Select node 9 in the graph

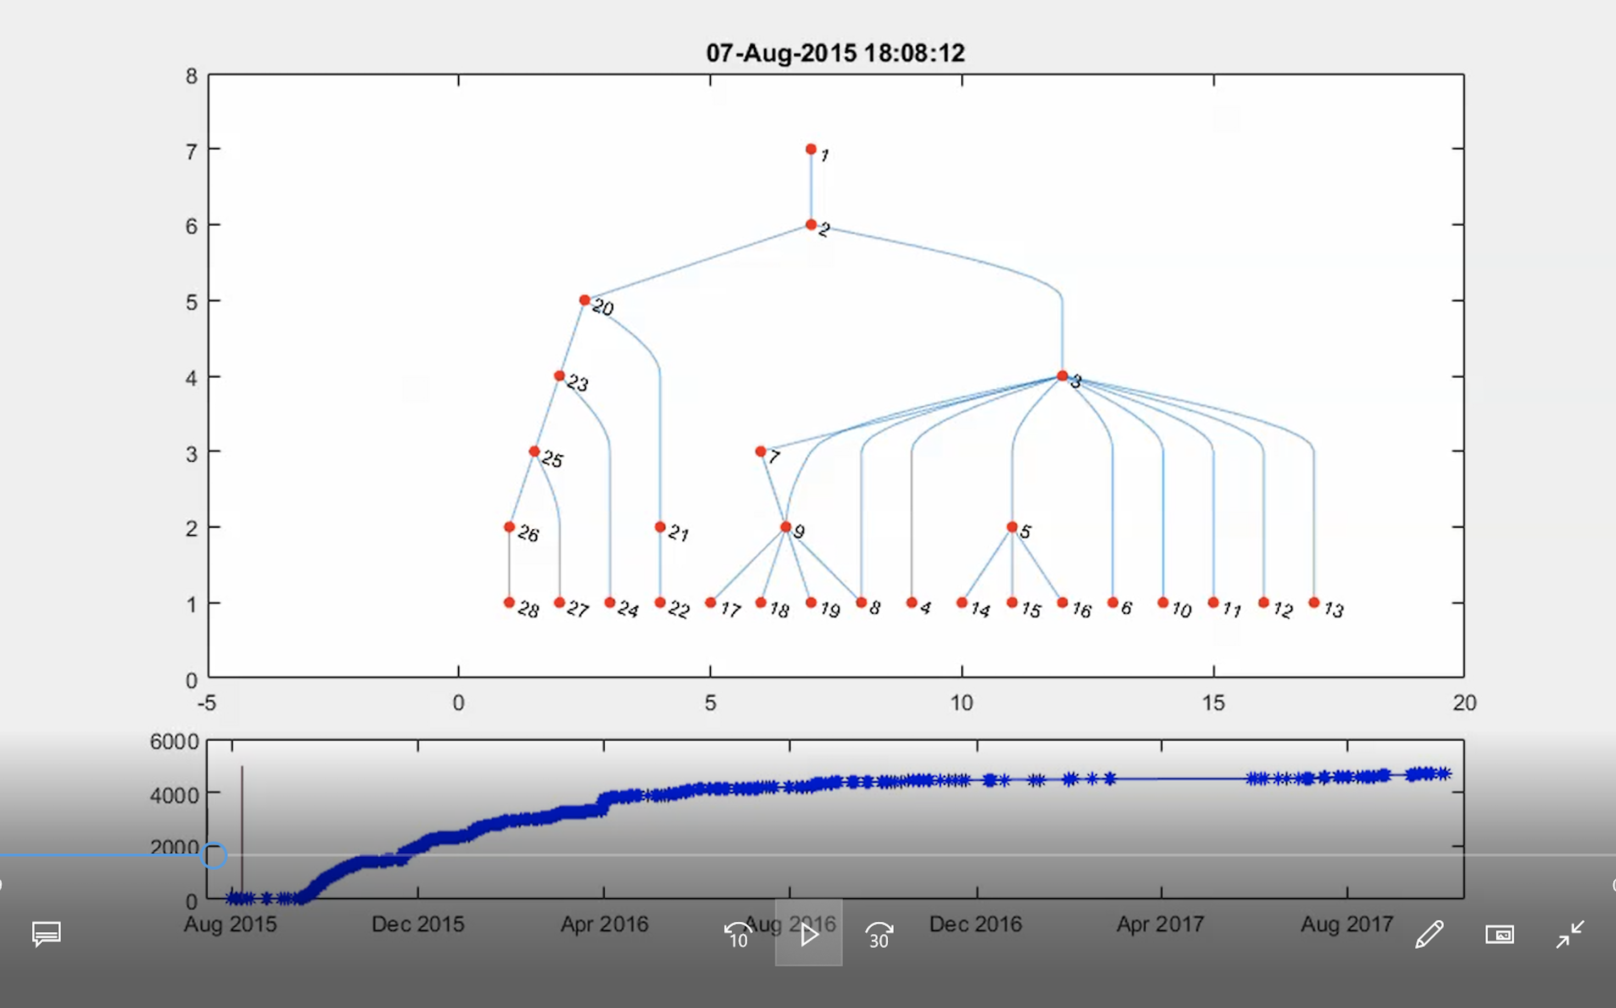785,527
